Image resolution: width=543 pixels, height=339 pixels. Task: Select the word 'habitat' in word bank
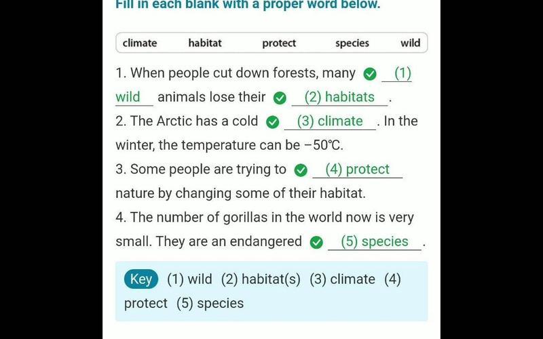(205, 43)
